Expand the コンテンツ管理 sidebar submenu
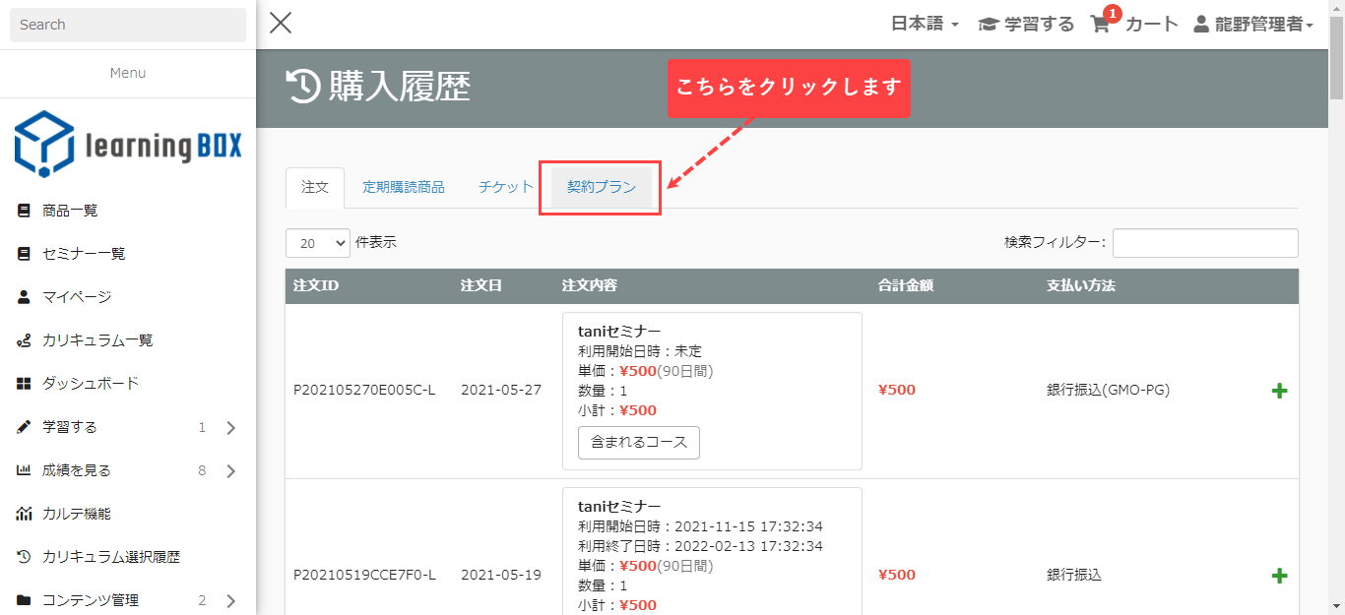The width and height of the screenshot is (1345, 615). pyautogui.click(x=231, y=601)
